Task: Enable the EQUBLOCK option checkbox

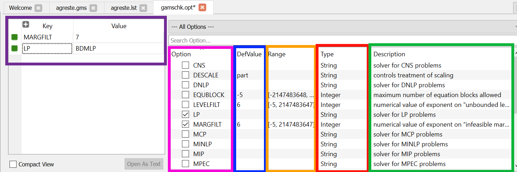Action: pyautogui.click(x=185, y=95)
